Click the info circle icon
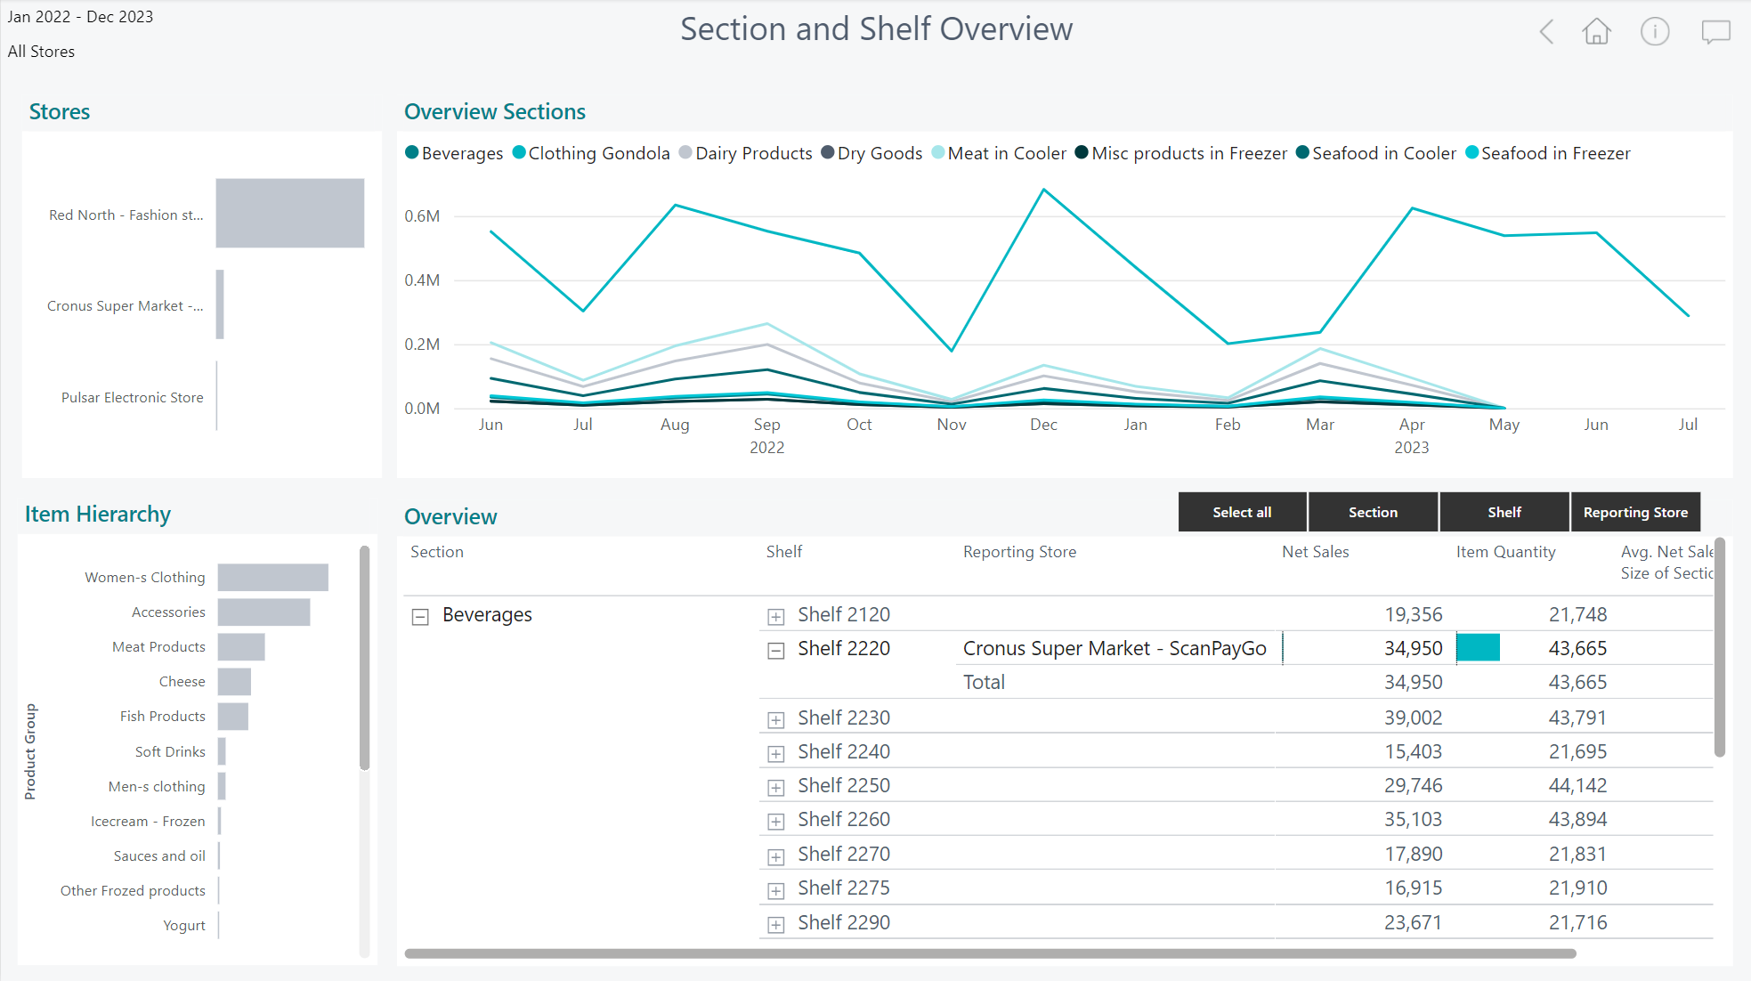 [x=1654, y=32]
